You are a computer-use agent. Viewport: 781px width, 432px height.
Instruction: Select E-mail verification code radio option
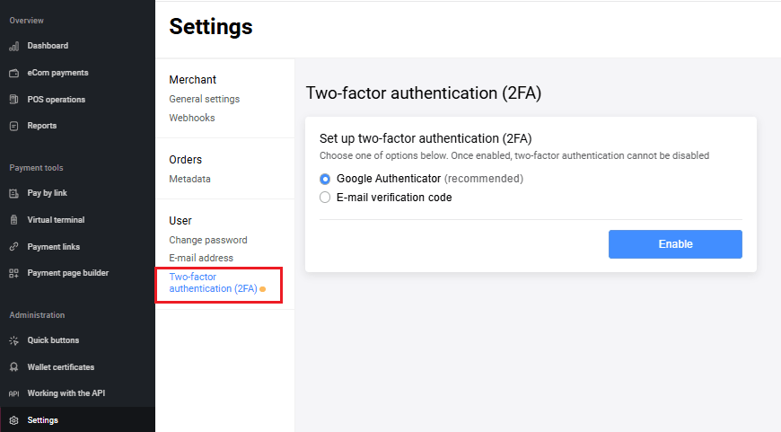coord(325,198)
